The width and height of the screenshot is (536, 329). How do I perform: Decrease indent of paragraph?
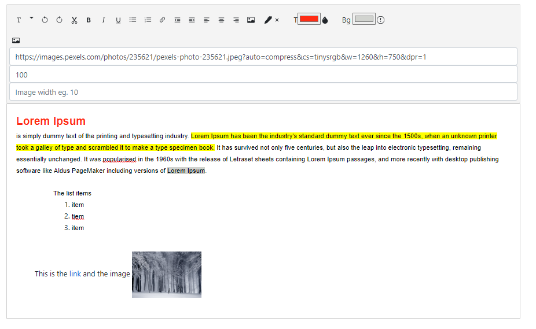(x=192, y=20)
